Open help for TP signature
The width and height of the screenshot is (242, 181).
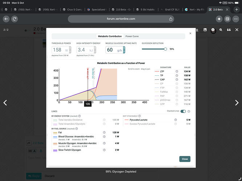177,76
